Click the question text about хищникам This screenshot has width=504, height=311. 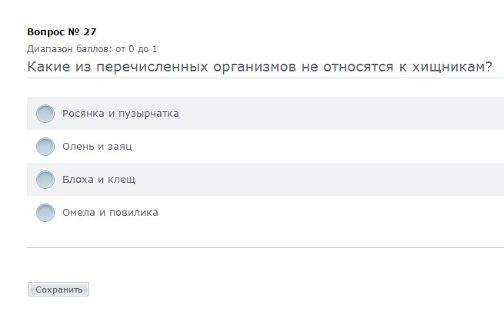coord(259,66)
